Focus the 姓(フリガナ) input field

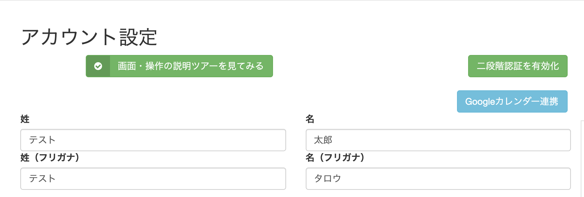[153, 179]
